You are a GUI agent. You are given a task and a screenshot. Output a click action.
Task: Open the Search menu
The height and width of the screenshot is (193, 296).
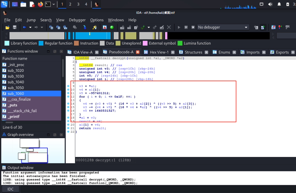coord(46,20)
